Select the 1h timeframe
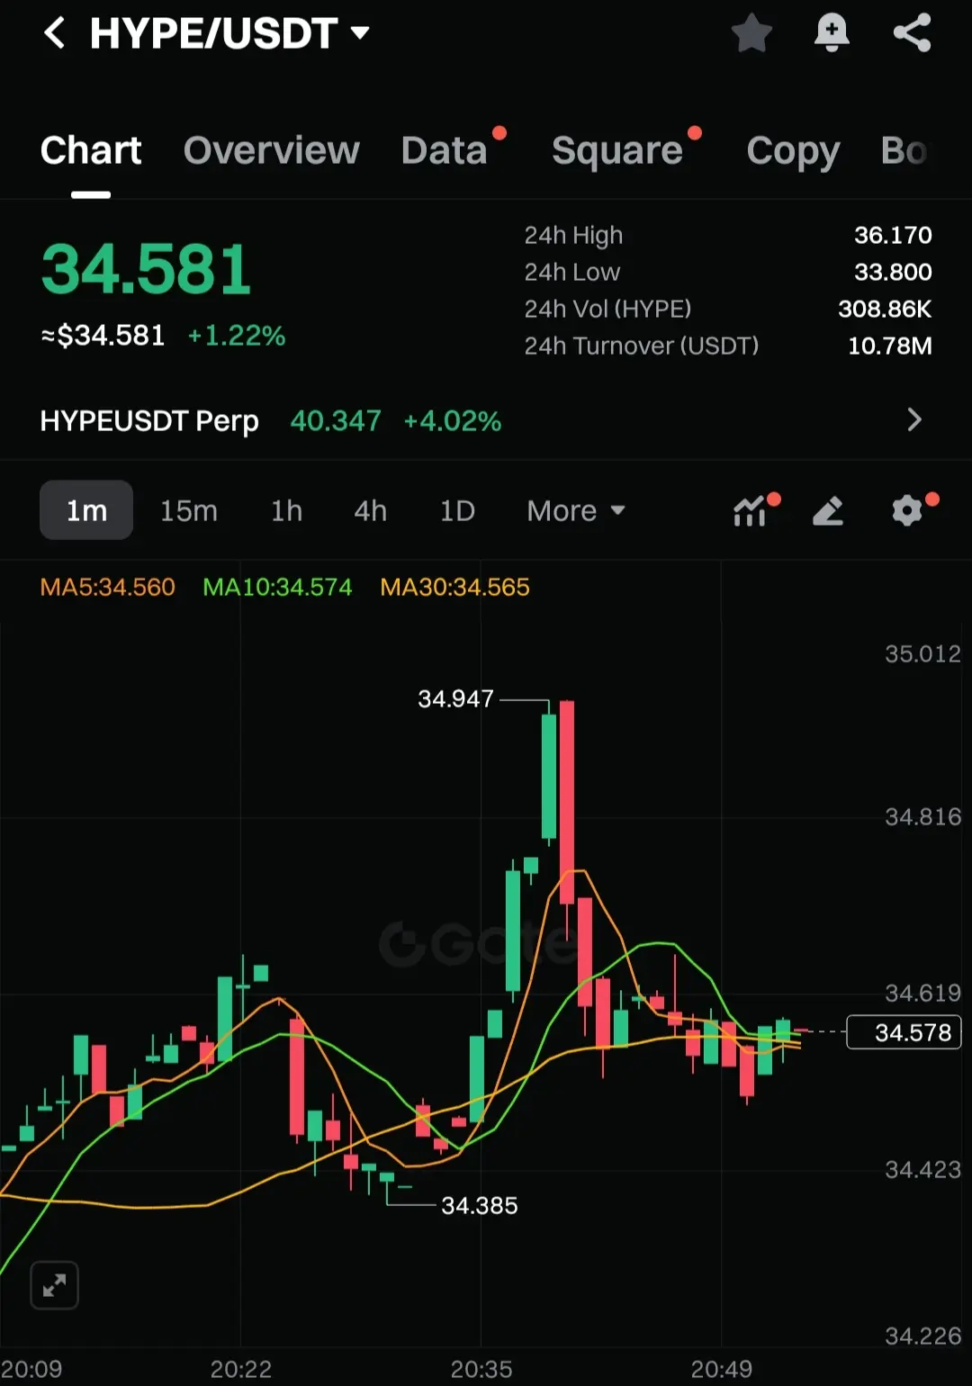This screenshot has width=972, height=1386. click(287, 510)
